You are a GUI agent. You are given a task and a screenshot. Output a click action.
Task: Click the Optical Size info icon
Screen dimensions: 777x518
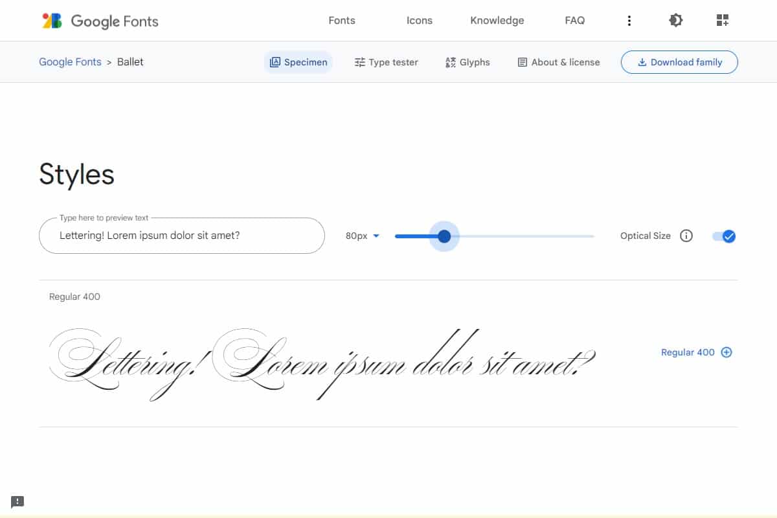pyautogui.click(x=686, y=236)
